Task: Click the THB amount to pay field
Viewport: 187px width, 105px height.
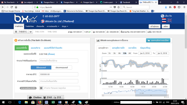Action: 59,61
